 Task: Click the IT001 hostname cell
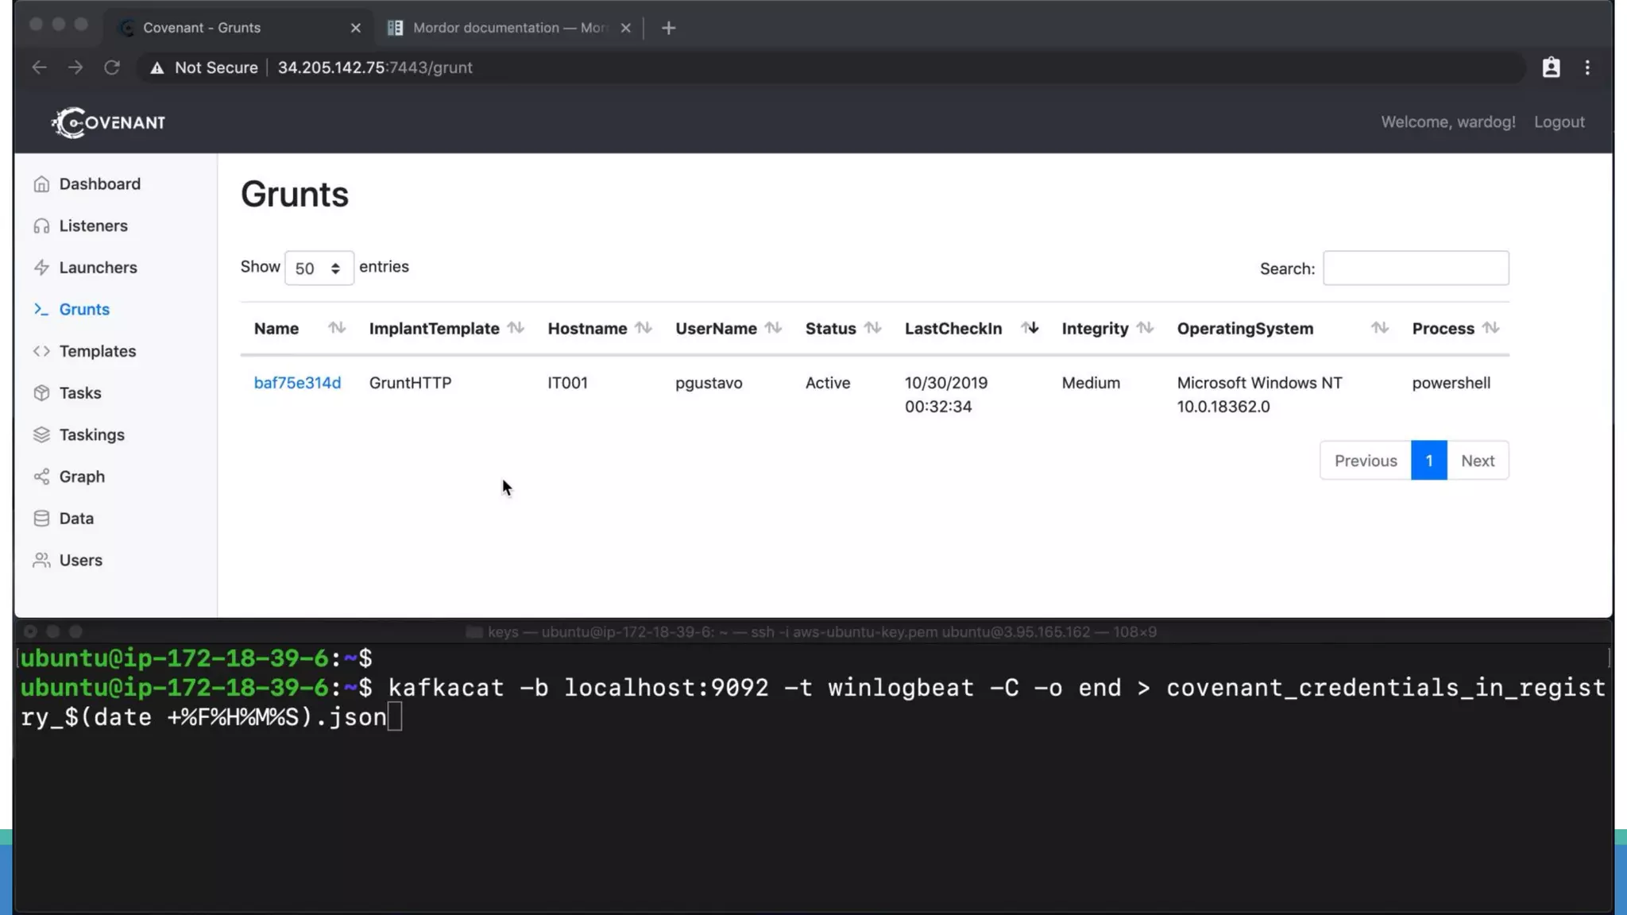[x=567, y=383]
